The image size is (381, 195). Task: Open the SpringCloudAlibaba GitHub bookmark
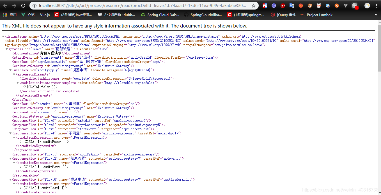[x=203, y=15]
